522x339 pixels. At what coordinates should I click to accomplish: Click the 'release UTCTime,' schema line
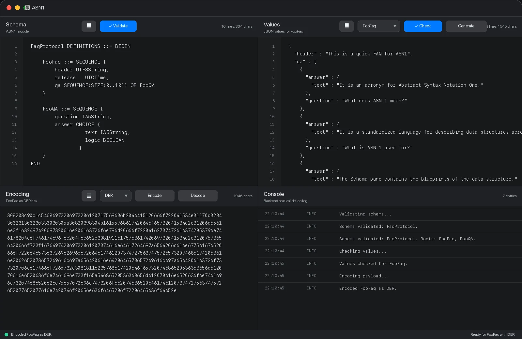[82, 78]
